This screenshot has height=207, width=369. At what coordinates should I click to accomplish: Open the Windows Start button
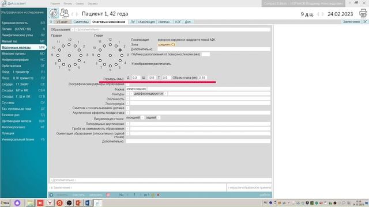coord(5,203)
